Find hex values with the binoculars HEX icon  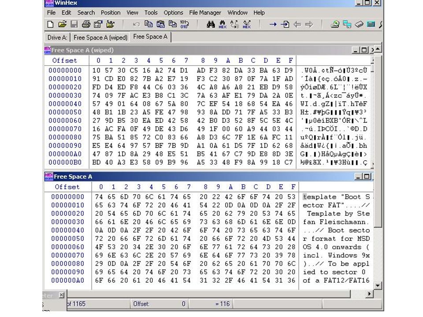[223, 24]
